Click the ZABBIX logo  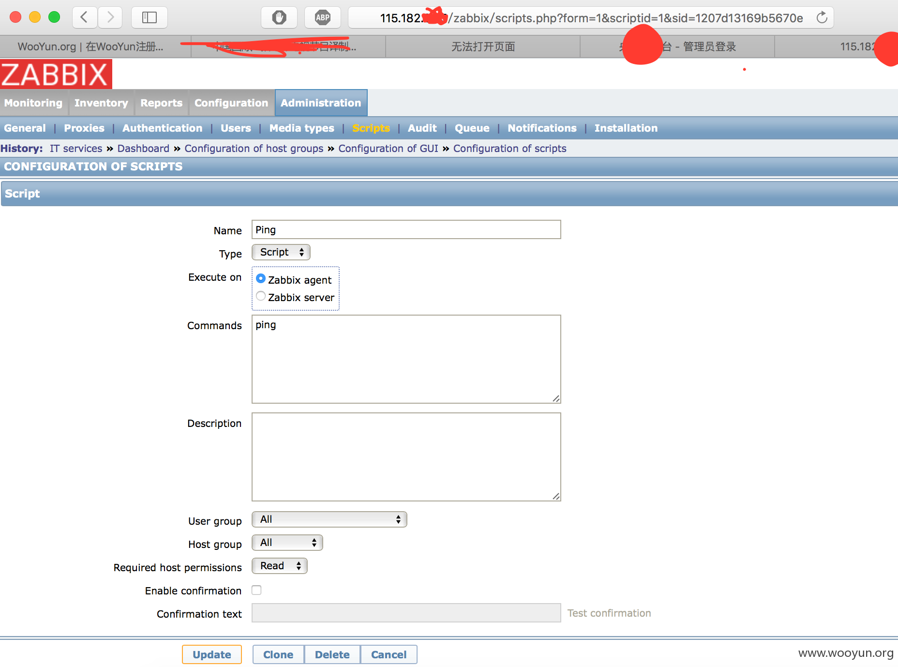coord(56,74)
